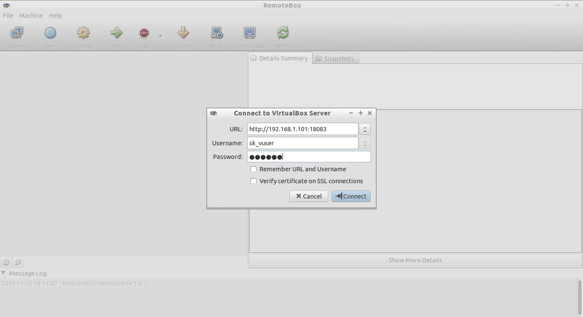583x317 pixels.
Task: Open the Machine menu
Action: [31, 15]
